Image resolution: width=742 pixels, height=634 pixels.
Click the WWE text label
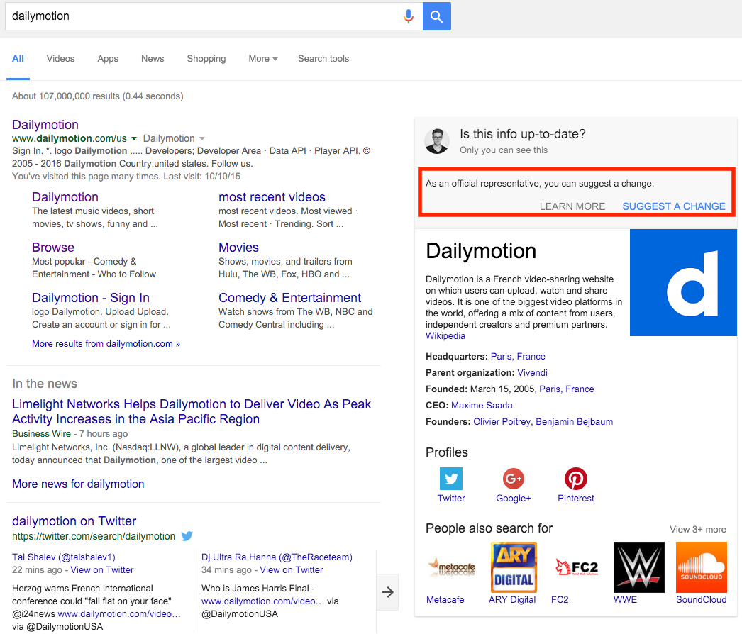click(x=625, y=599)
